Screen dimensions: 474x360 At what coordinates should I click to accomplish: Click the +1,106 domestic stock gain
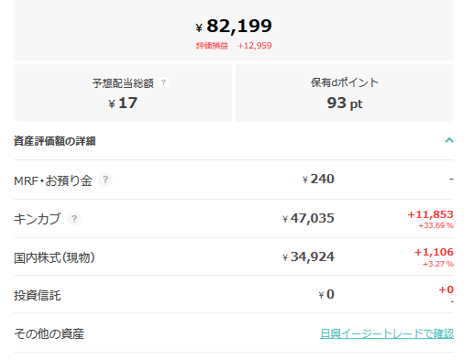[434, 252]
